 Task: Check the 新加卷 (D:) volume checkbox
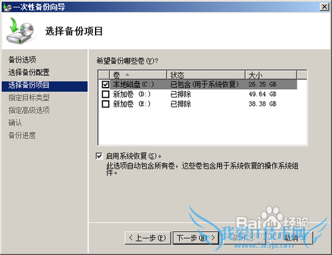click(106, 94)
